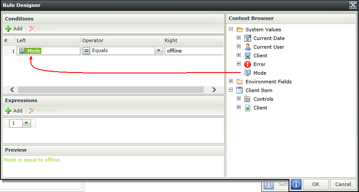Image resolution: width=359 pixels, height=192 pixels.
Task: Click the green plus icon in Expressions
Action: 8,111
